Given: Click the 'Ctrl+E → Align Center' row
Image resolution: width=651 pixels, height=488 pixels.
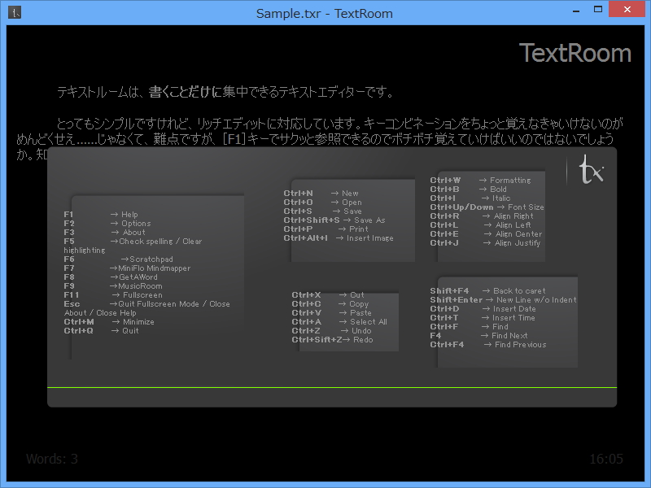Looking at the screenshot, I should point(486,234).
